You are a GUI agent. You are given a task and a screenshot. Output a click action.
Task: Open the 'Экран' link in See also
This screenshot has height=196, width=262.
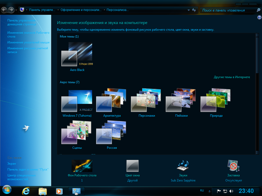[x=12, y=164]
